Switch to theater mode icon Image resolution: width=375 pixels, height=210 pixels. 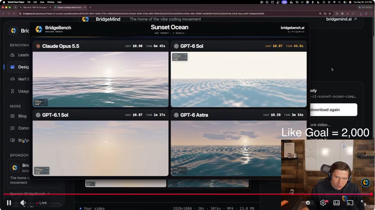pos(337,203)
